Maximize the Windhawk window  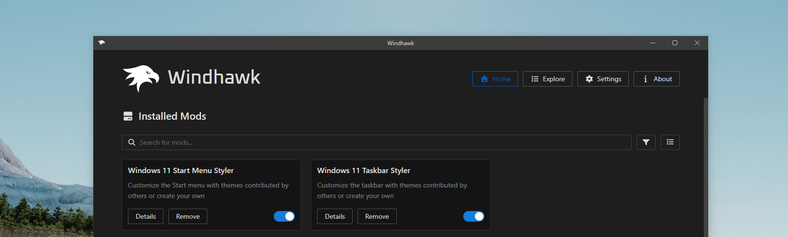click(675, 43)
